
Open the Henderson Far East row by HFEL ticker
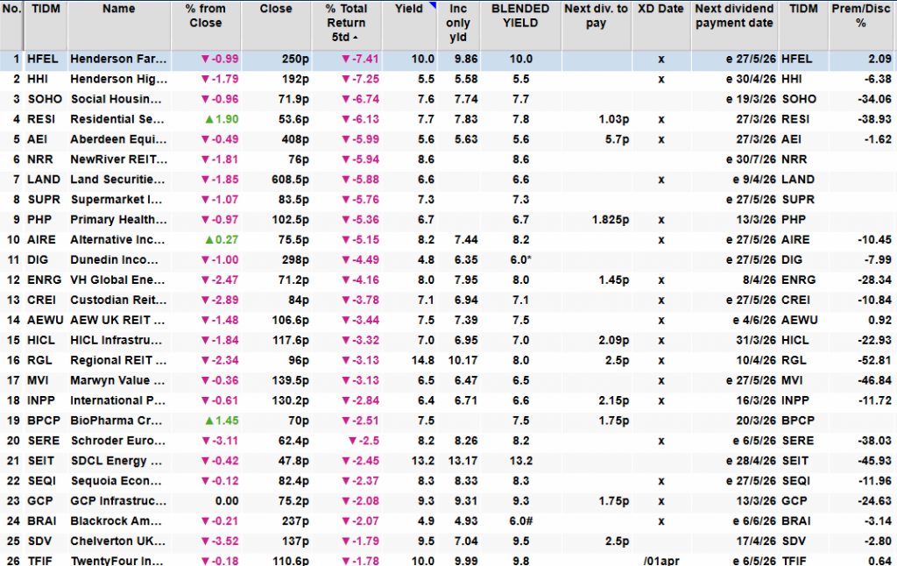point(43,59)
